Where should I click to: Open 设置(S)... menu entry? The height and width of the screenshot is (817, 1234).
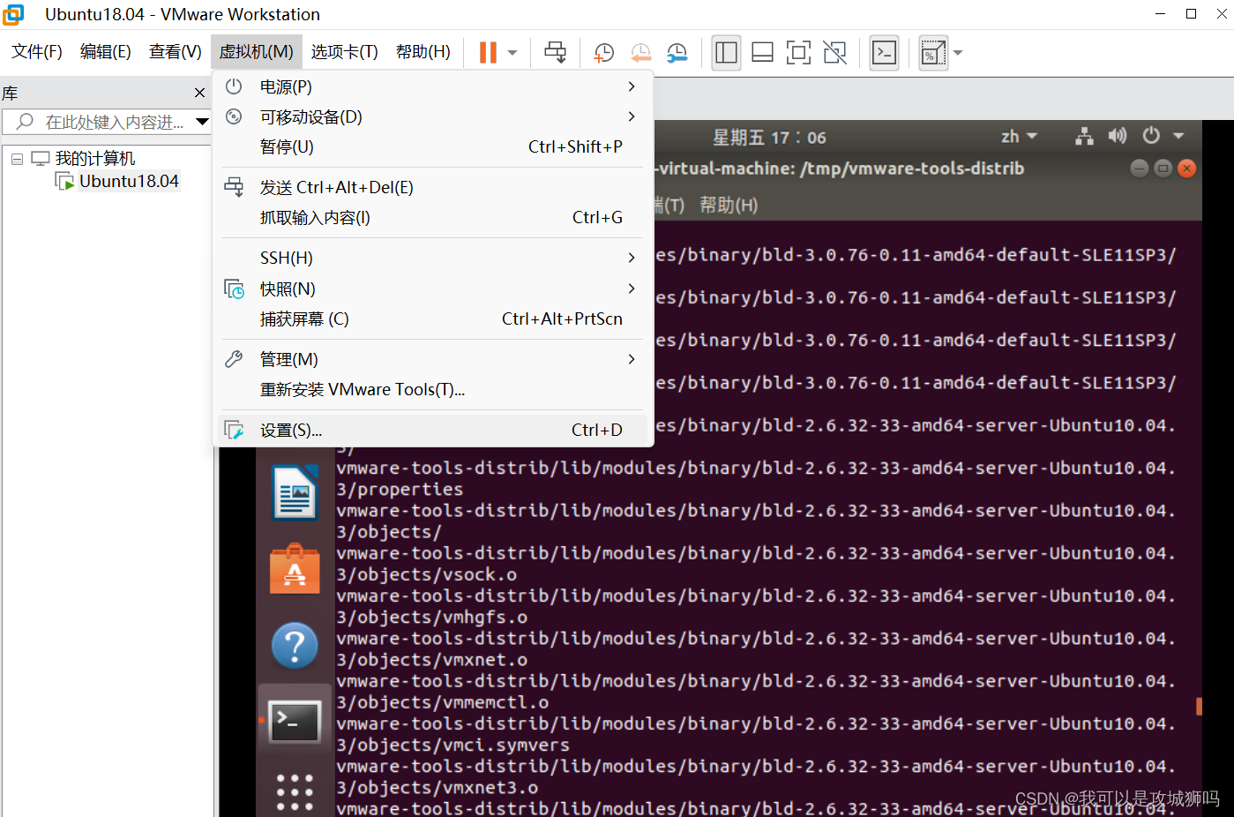432,430
